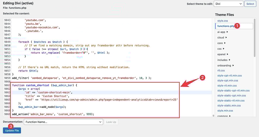Viewport: 259px width, 137px height.
Task: Click the 'return $html;' code line
Action: [28, 71]
